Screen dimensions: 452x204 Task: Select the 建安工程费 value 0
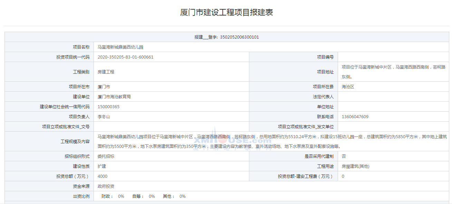(x=343, y=176)
